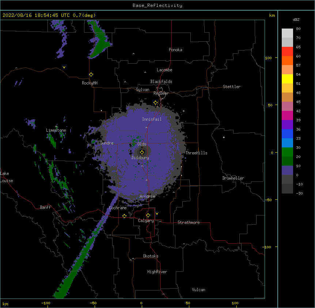Pick the magenta 39-42 dBZ legend swatch
The width and height of the screenshot is (315, 308).
[x=287, y=115]
